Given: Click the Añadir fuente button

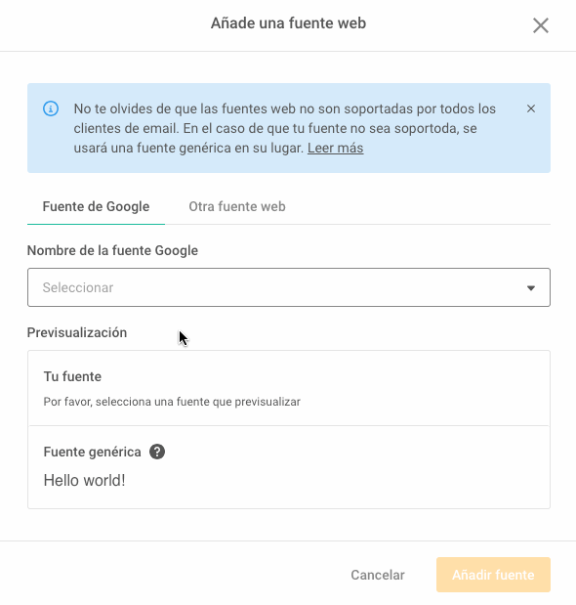Looking at the screenshot, I should point(493,575).
